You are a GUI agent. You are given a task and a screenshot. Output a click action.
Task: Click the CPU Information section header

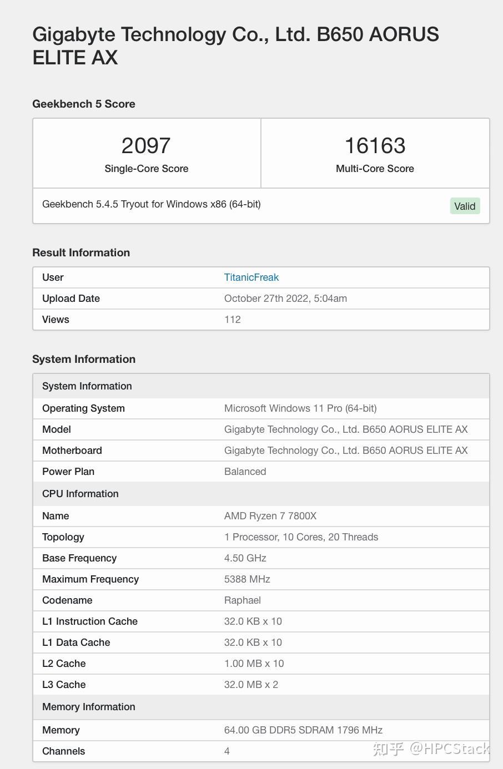[80, 493]
